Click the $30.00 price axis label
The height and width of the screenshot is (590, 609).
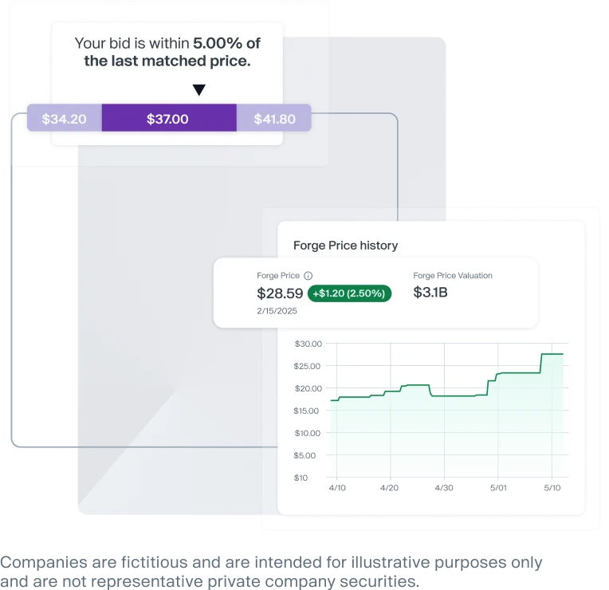pos(308,344)
